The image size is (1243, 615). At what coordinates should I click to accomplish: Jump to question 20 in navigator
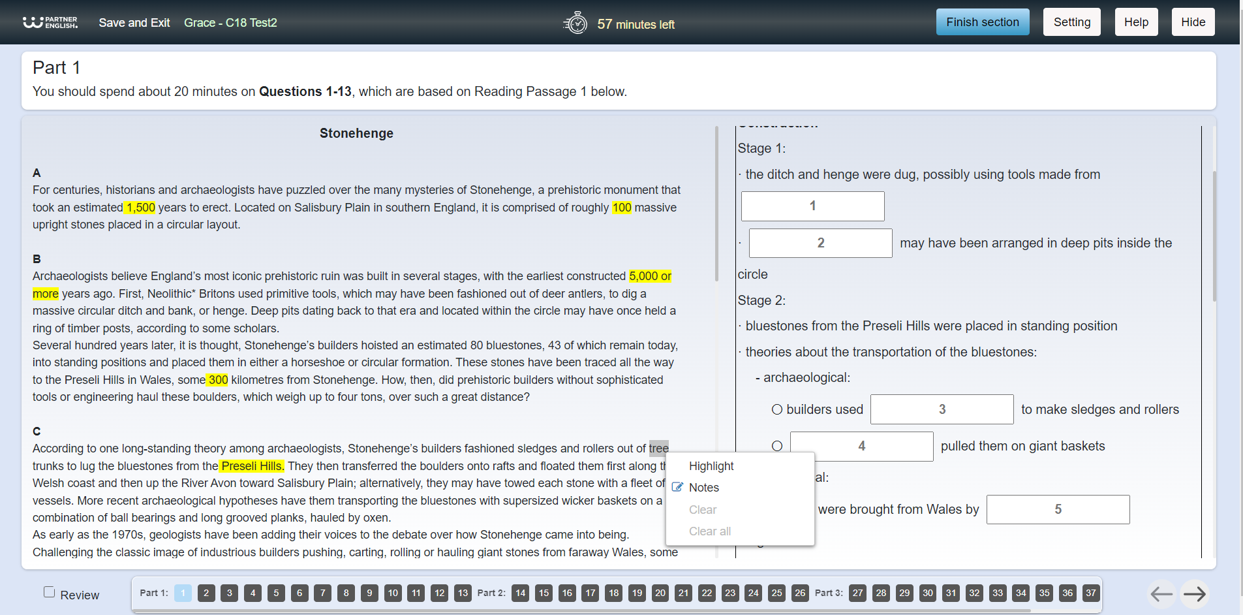[660, 593]
